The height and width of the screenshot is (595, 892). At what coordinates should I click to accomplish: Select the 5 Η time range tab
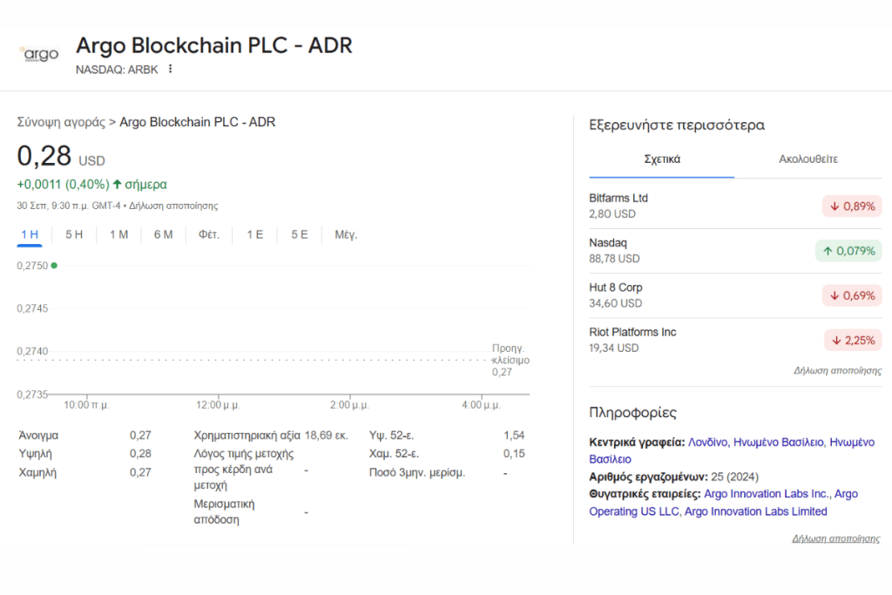(x=74, y=234)
